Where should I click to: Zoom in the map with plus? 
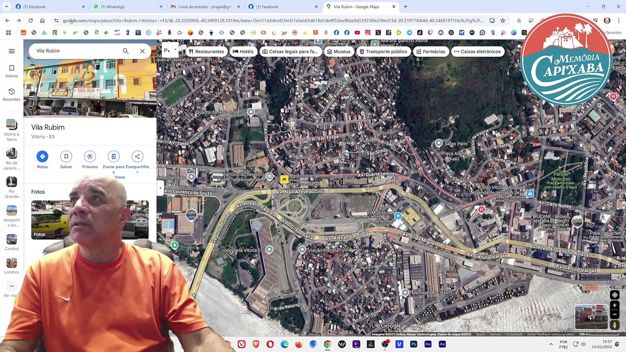615,306
